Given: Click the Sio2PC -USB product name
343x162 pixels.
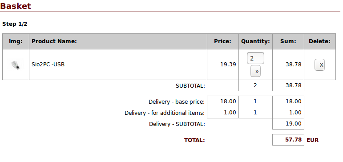Looking at the screenshot, I should point(48,65).
